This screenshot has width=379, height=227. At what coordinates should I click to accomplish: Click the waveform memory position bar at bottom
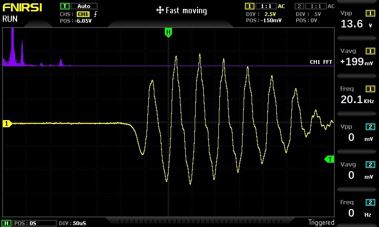[200, 221]
